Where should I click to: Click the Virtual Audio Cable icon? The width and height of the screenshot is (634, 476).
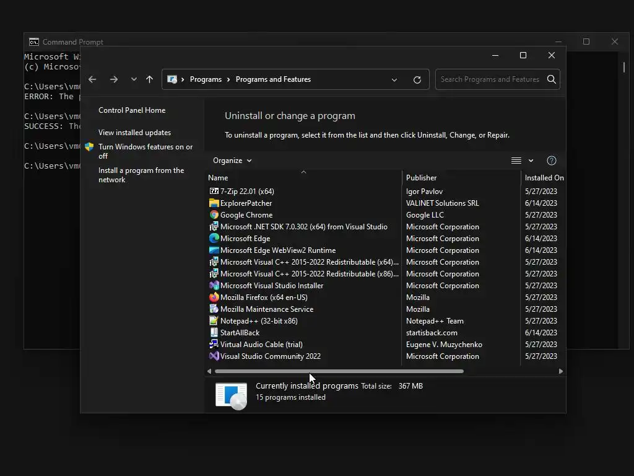(x=214, y=344)
